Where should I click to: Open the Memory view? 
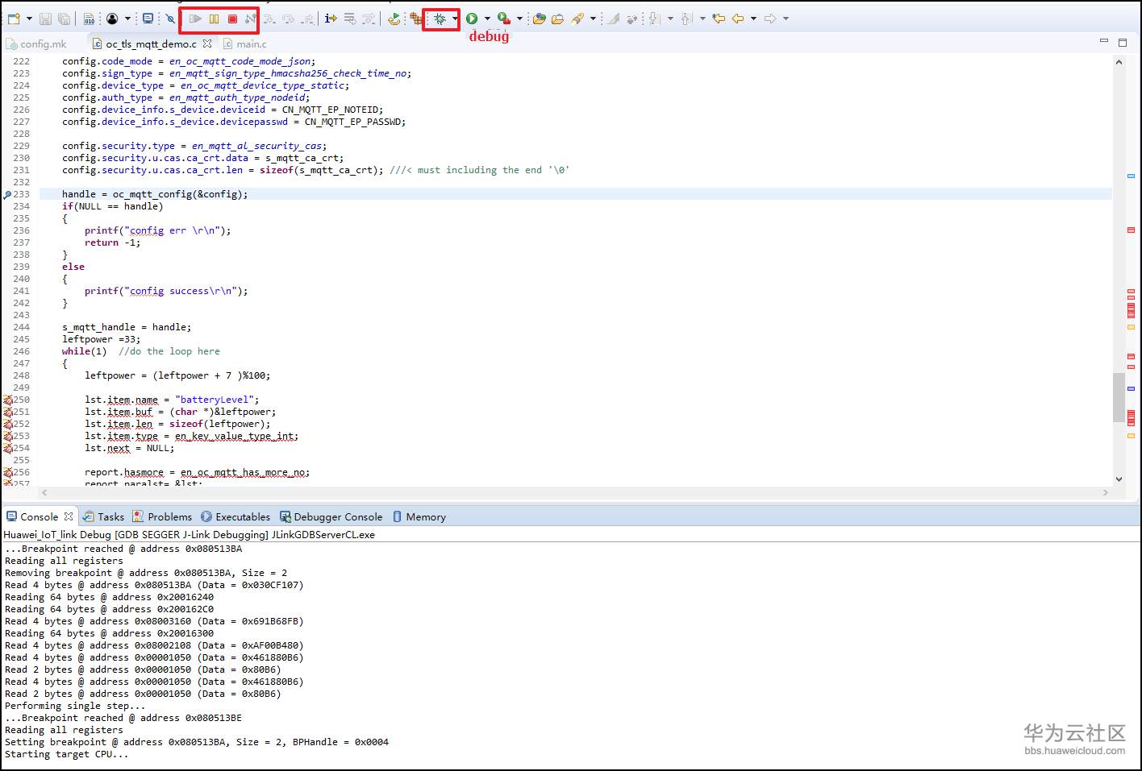[x=425, y=516]
